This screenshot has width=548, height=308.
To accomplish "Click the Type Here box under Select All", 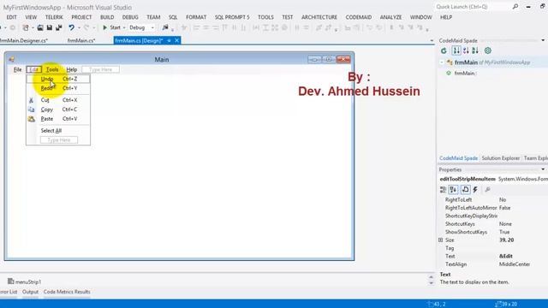I will [59, 140].
